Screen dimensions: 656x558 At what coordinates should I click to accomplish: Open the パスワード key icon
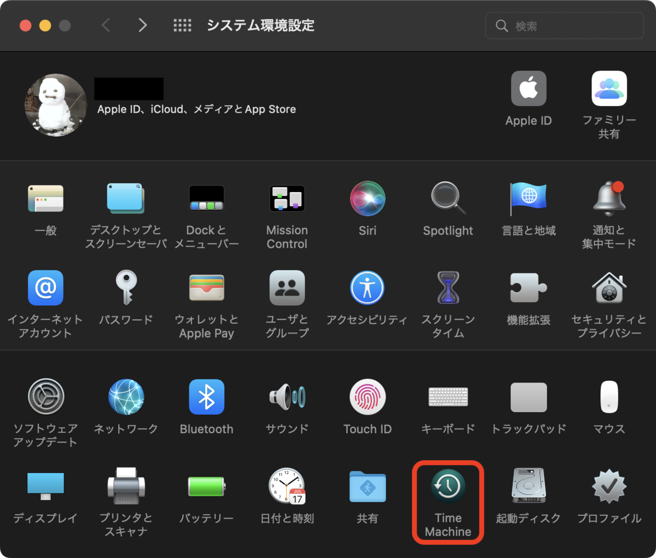[x=126, y=288]
